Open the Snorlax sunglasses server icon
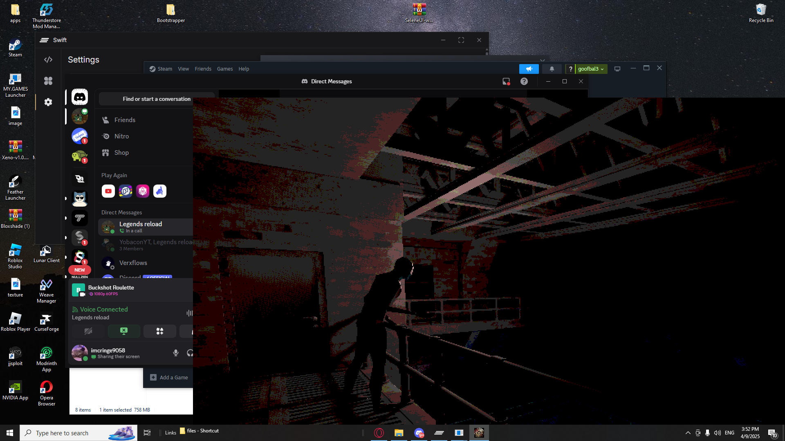The height and width of the screenshot is (441, 785). pyautogui.click(x=80, y=198)
